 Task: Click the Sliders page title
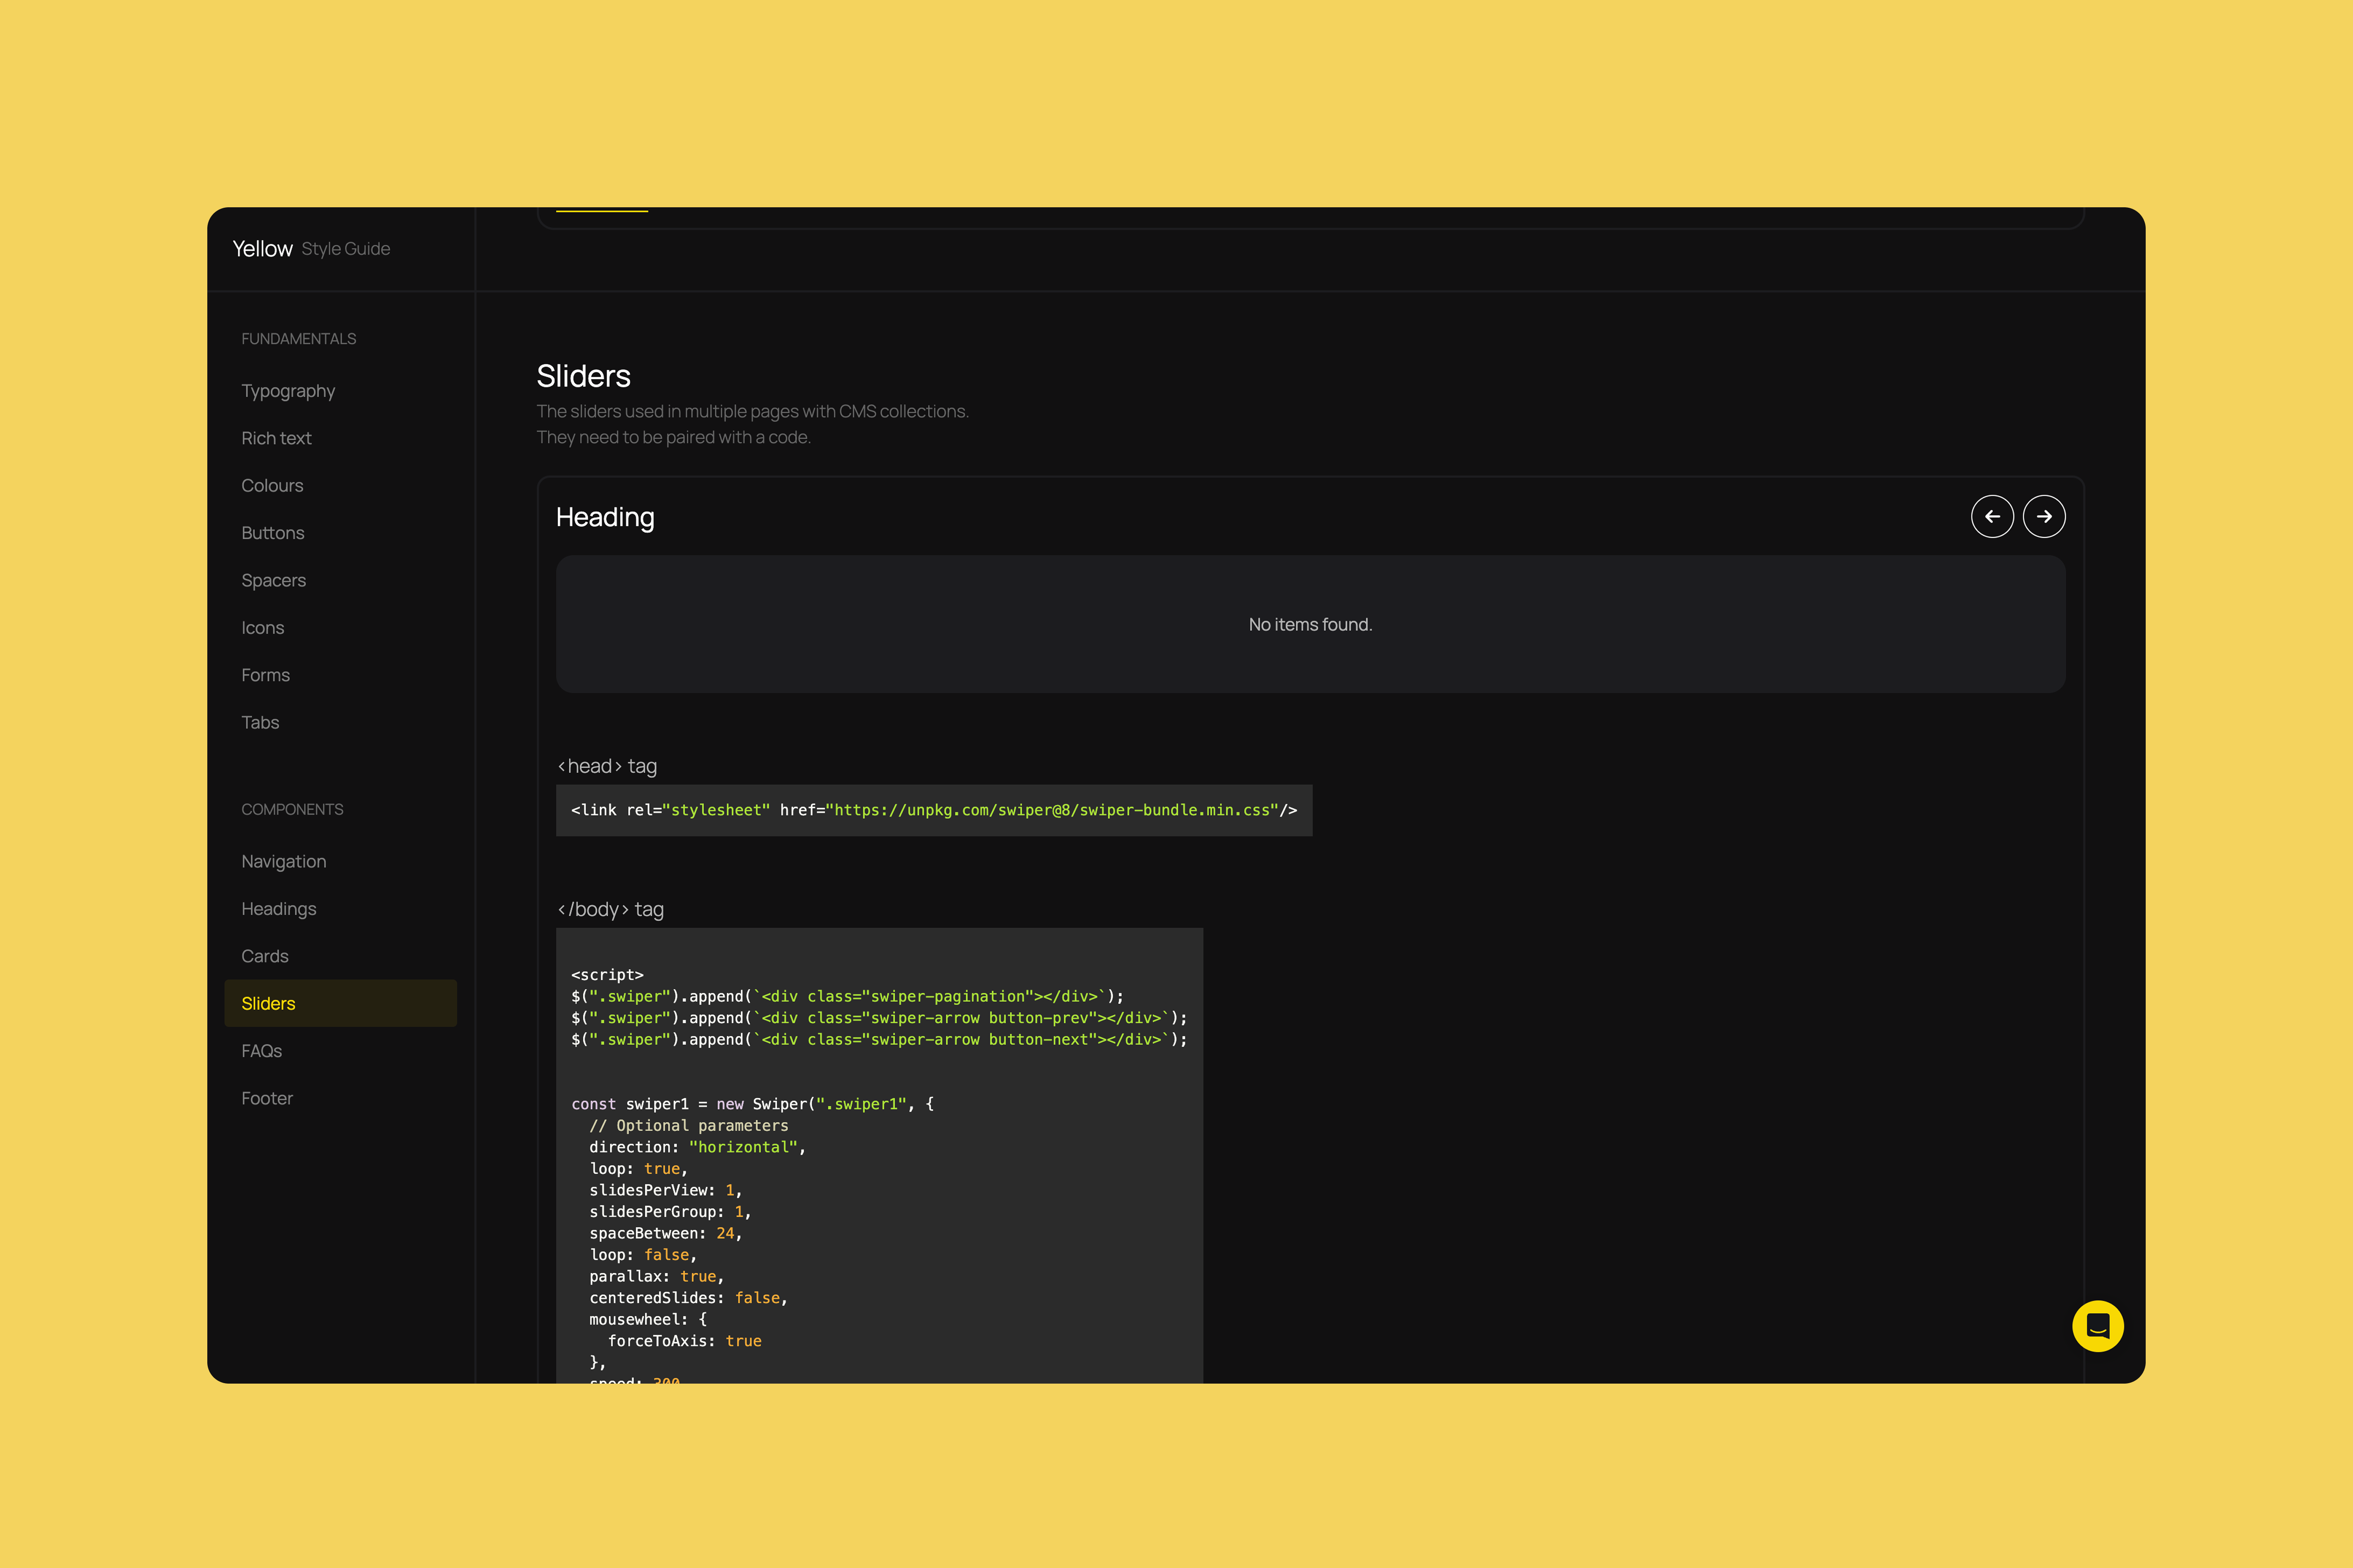tap(584, 376)
